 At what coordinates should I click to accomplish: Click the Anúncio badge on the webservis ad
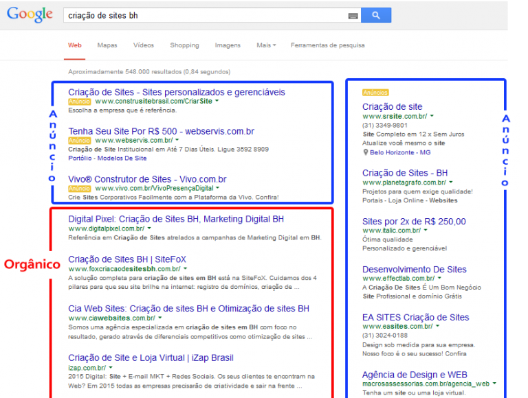[80, 140]
